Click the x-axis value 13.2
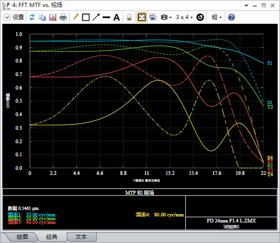The height and width of the screenshot is (243, 280). pos(170,173)
